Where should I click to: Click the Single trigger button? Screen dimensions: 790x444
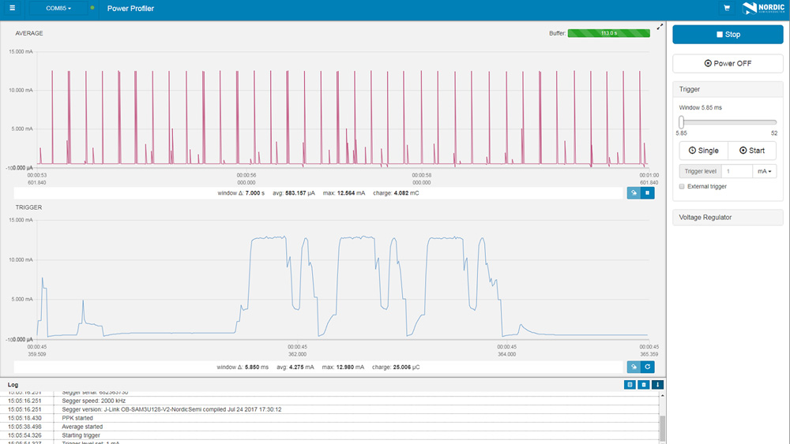pyautogui.click(x=703, y=151)
